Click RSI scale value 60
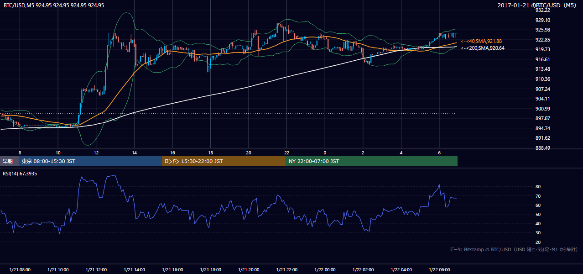583x274 pixels. pyautogui.click(x=538, y=205)
